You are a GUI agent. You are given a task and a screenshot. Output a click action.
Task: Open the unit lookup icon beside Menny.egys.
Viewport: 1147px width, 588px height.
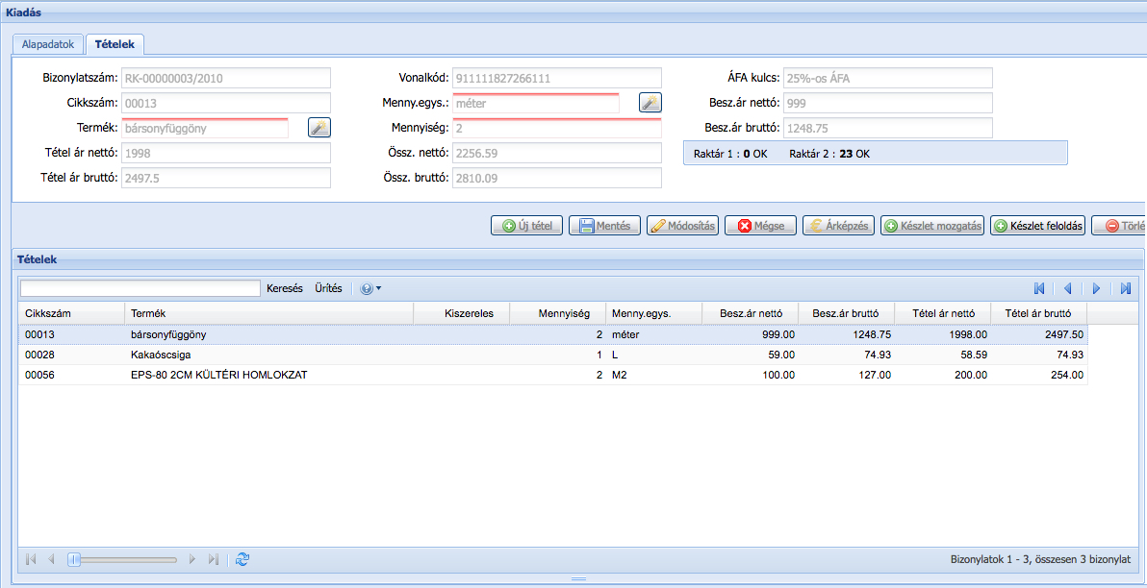[x=650, y=103]
